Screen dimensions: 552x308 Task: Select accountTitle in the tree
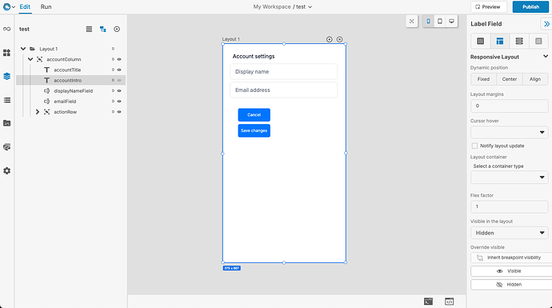(x=67, y=70)
